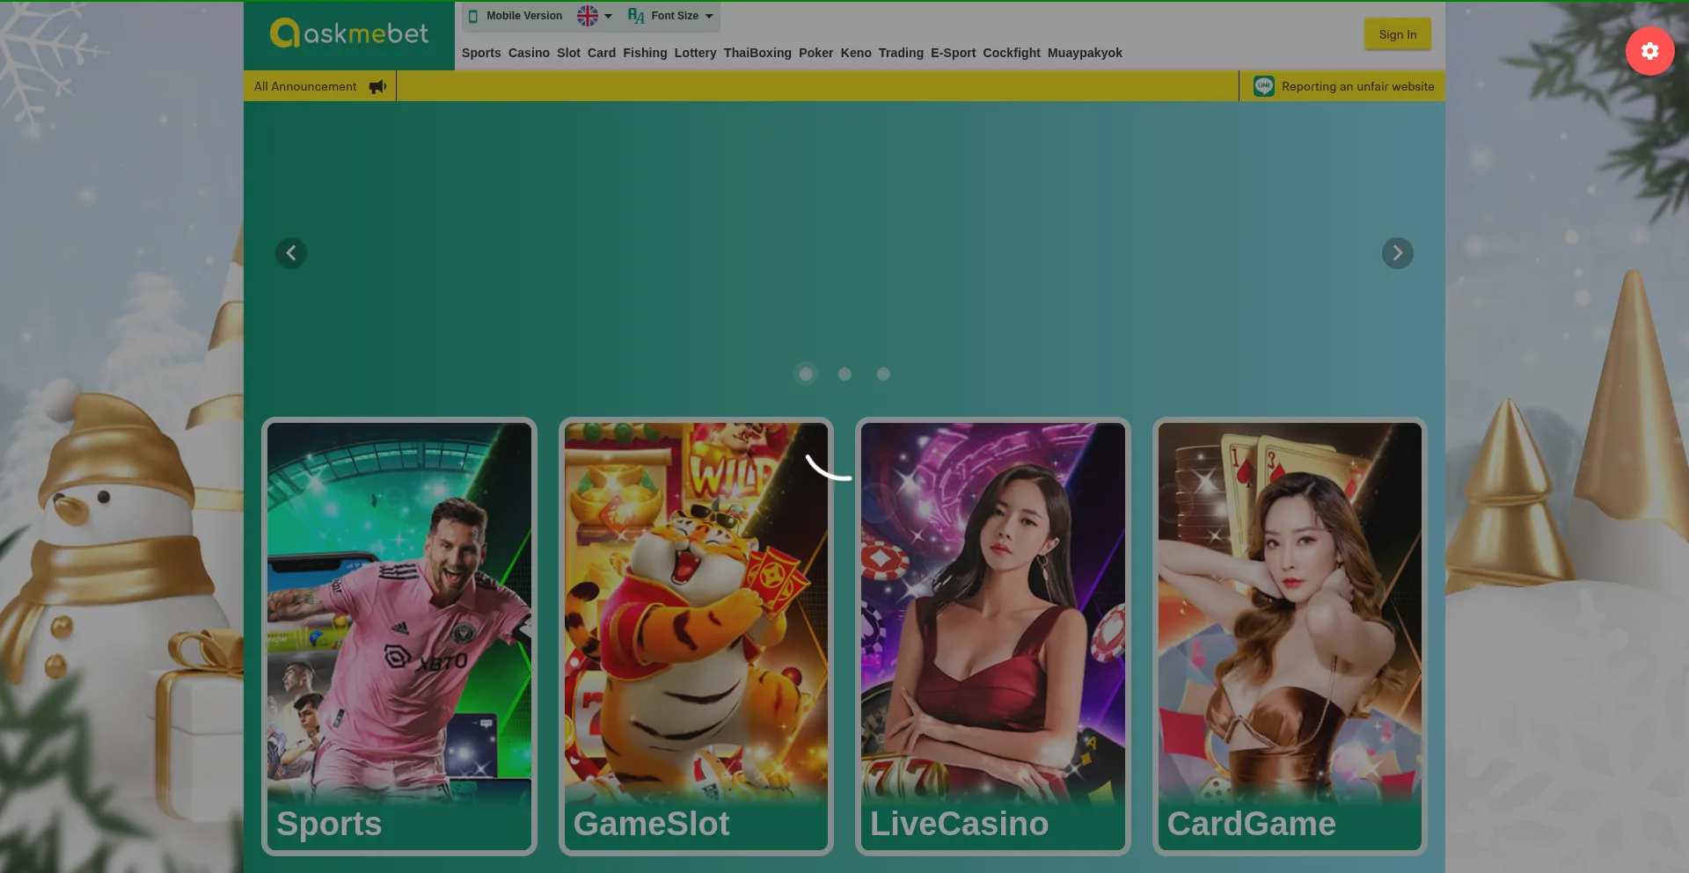Open the ThaiBoxing menu item

[x=757, y=53]
